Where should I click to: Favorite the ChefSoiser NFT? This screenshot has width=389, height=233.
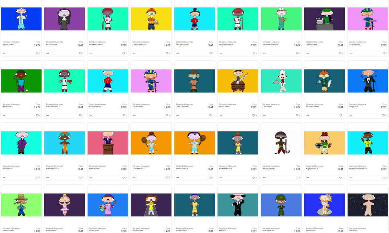coord(297,115)
